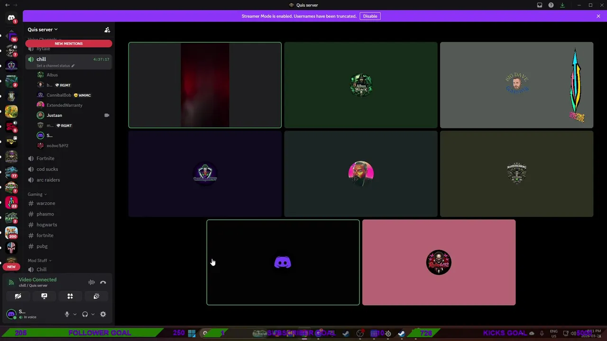Screen dimensions: 607x341
Task: Open the activities launcher icon
Action: (x=70, y=296)
